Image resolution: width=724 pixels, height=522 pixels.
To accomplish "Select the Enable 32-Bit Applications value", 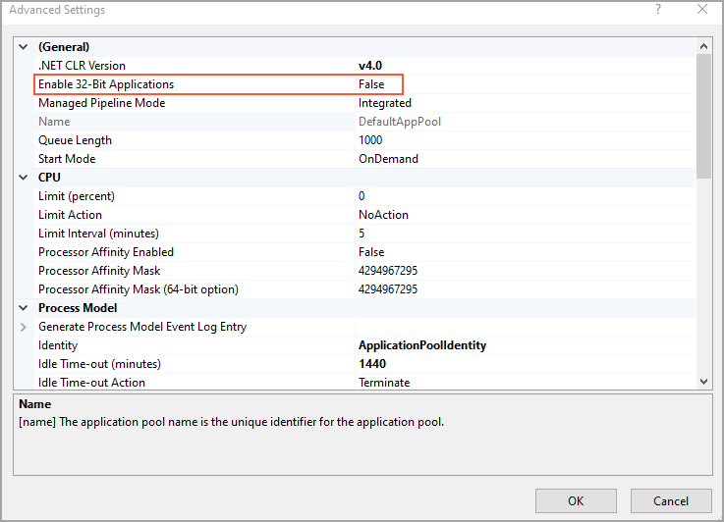I will 371,84.
